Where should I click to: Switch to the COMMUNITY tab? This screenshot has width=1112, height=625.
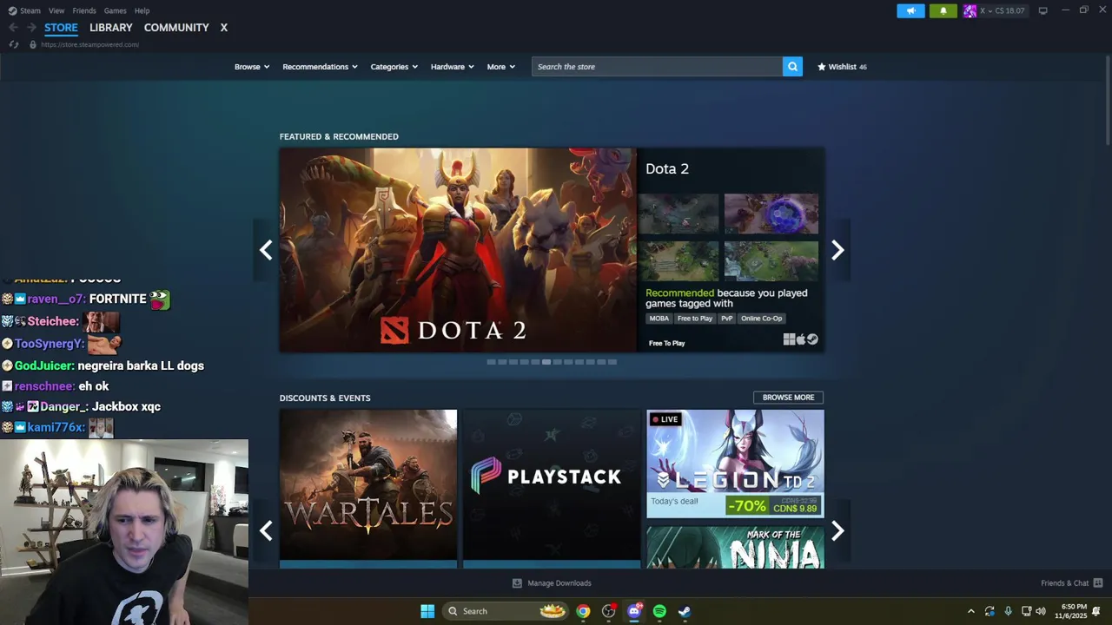tap(176, 28)
